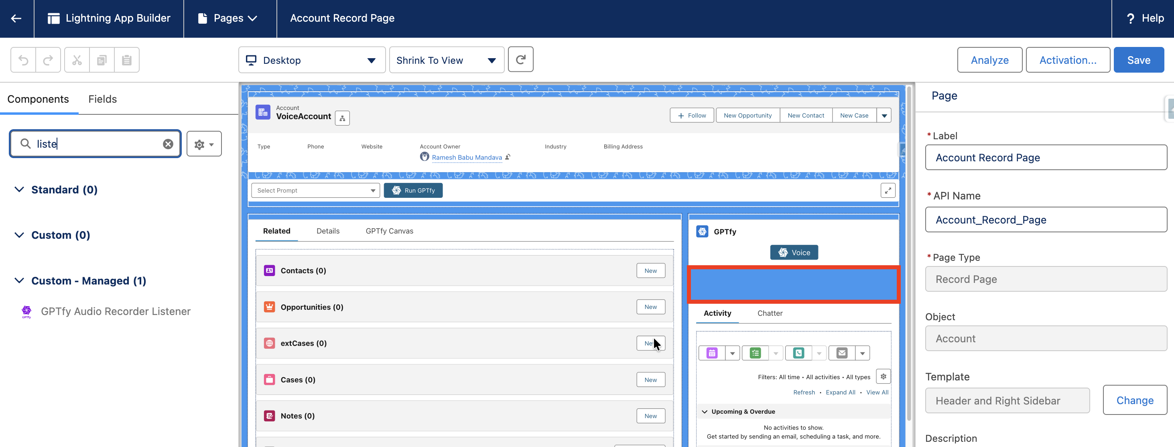Click the Activation button

point(1067,60)
